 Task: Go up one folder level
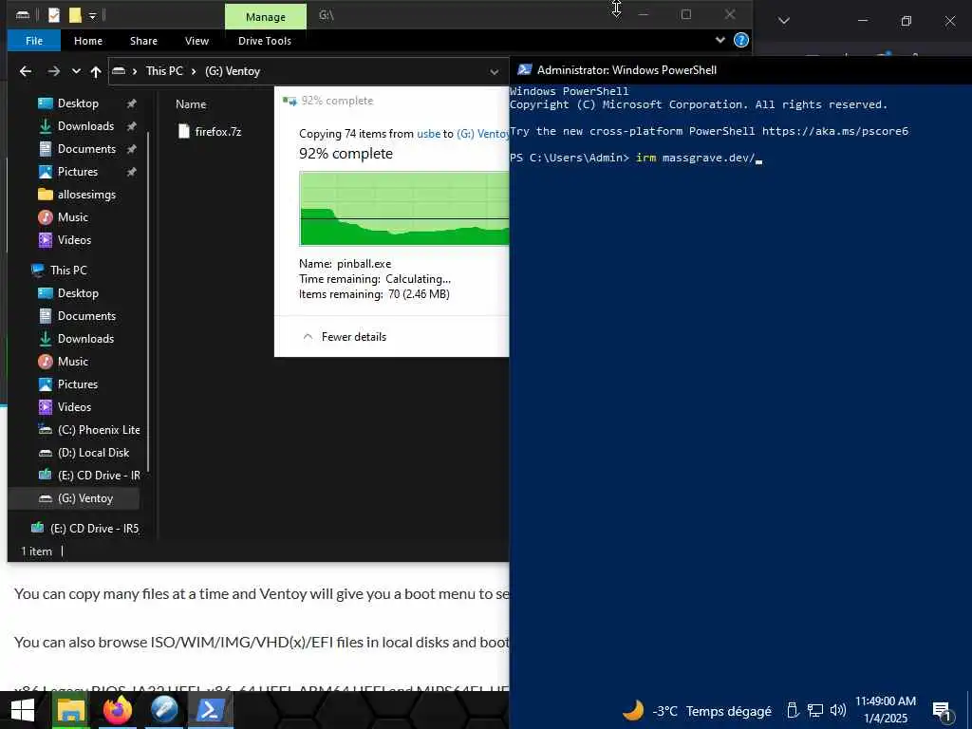96,71
